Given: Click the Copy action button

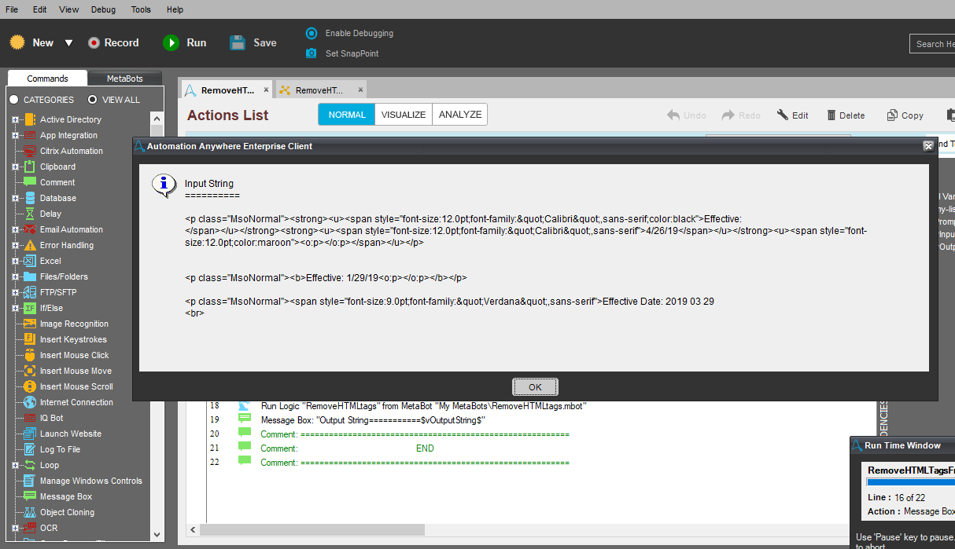Looking at the screenshot, I should tap(905, 115).
